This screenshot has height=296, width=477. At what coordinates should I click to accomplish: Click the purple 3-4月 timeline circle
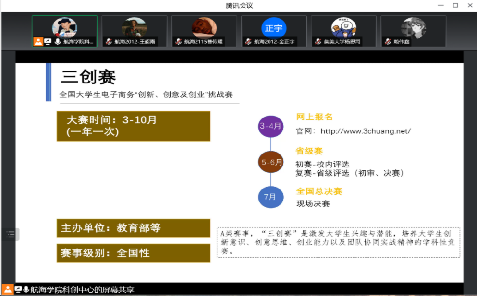pos(271,127)
